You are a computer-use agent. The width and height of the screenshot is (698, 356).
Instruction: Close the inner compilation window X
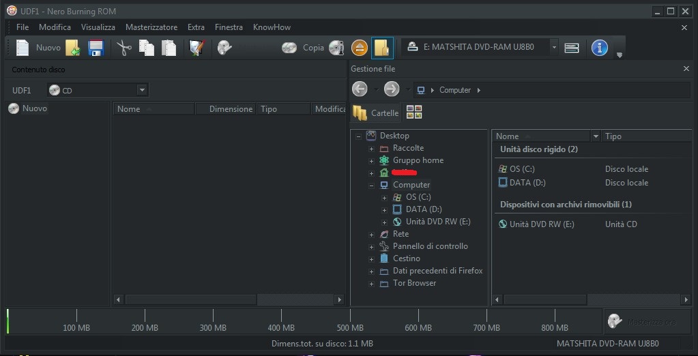684,27
